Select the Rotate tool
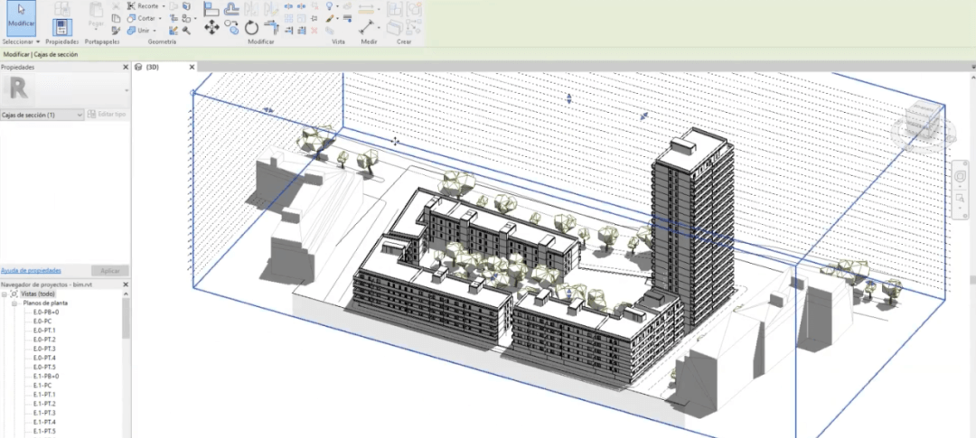The height and width of the screenshot is (438, 976). tap(252, 29)
